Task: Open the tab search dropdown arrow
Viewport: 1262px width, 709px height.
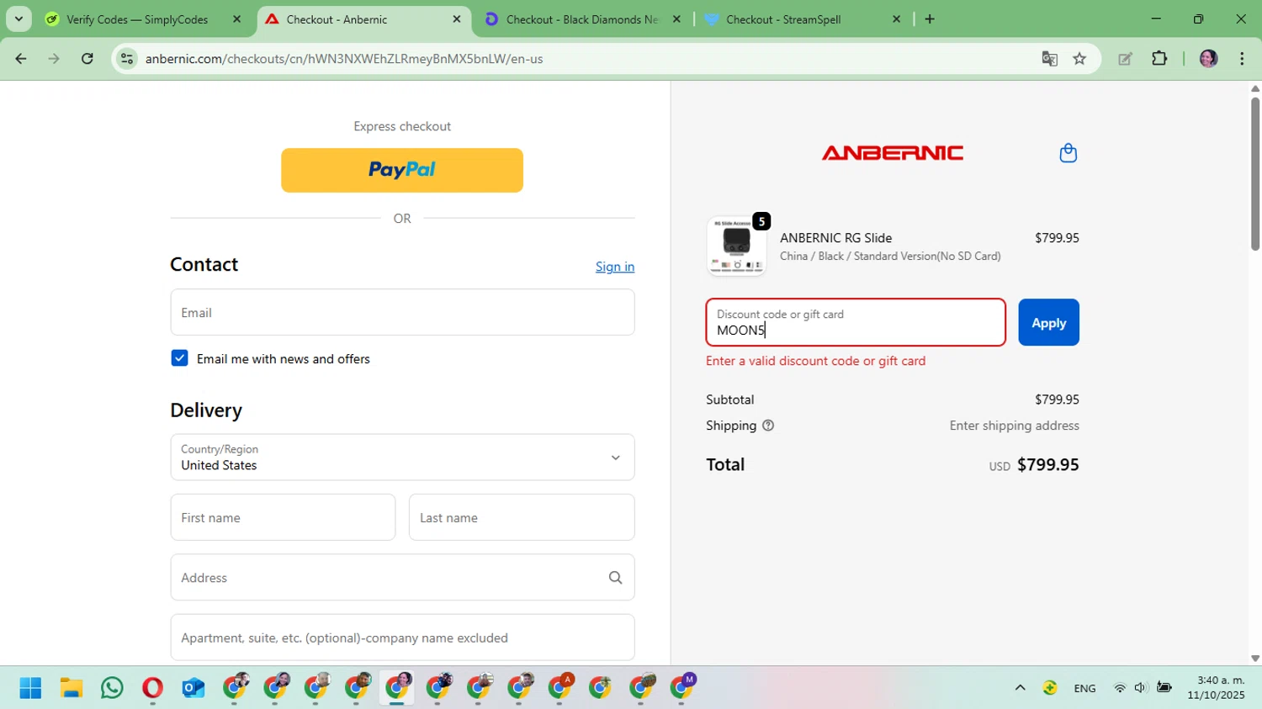Action: click(x=19, y=19)
